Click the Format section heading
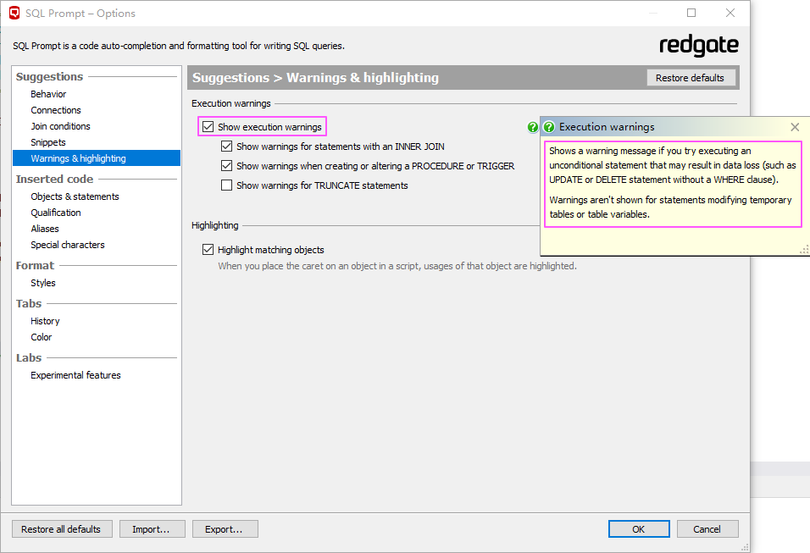 click(35, 265)
